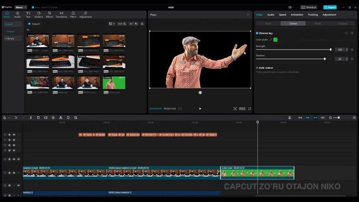
Task: Enable the Auto cutout checkbox
Action: tap(257, 68)
